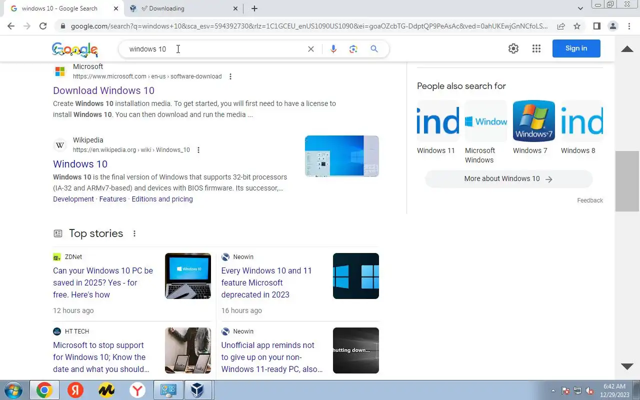Screen dimensions: 640x400
Task: Open the red Yandex taskbar app
Action: pyautogui.click(x=75, y=390)
